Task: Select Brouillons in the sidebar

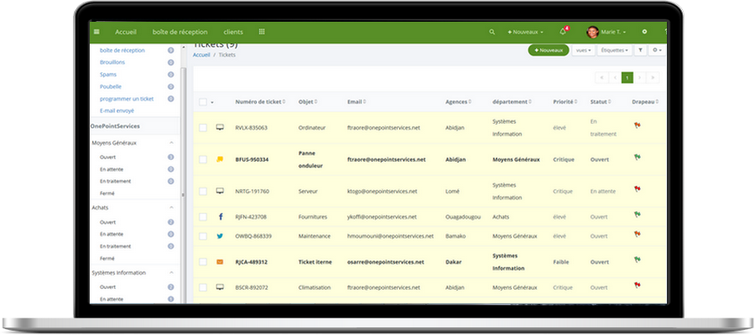Action: 112,62
